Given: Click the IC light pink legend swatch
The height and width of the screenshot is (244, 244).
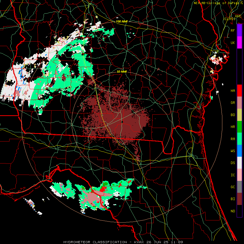Looking at the screenshot, I should (x=239, y=175).
